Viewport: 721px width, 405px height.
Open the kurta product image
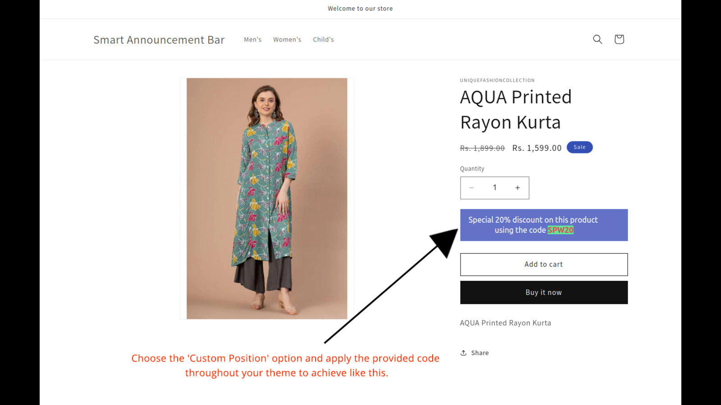(267, 198)
